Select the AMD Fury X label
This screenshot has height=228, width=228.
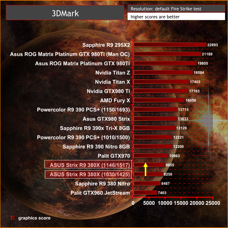point(115,100)
